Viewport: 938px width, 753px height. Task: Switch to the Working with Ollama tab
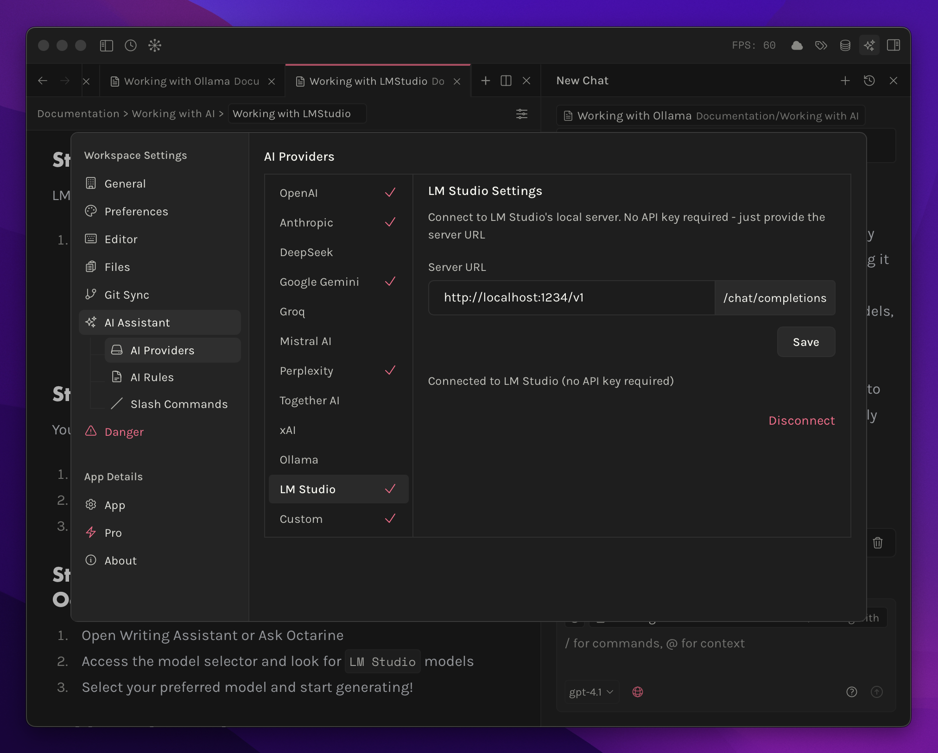[x=191, y=82]
